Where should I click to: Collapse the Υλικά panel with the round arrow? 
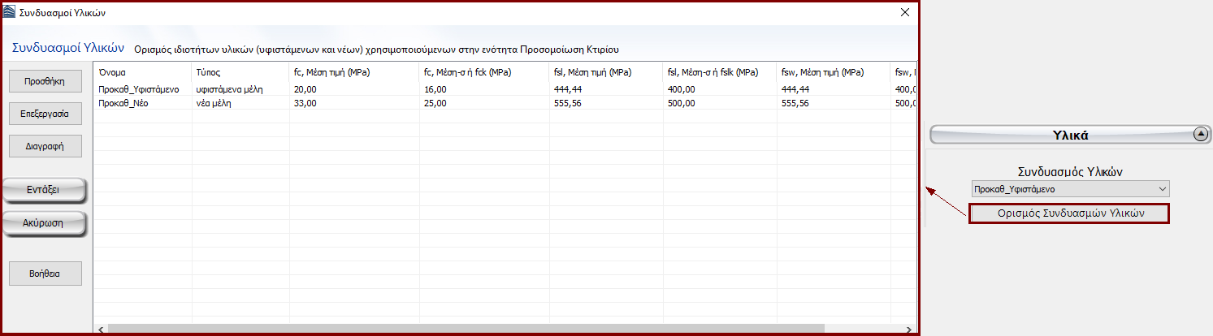tap(1199, 136)
